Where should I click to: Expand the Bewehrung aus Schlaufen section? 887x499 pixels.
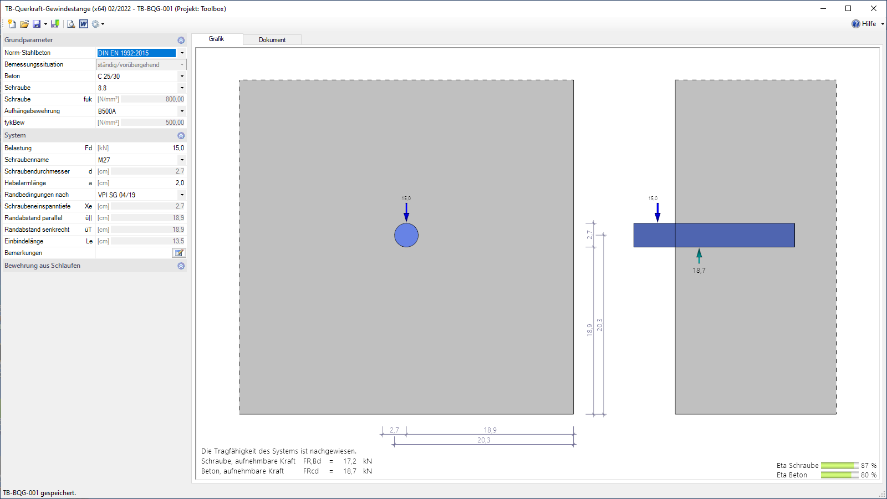point(181,266)
